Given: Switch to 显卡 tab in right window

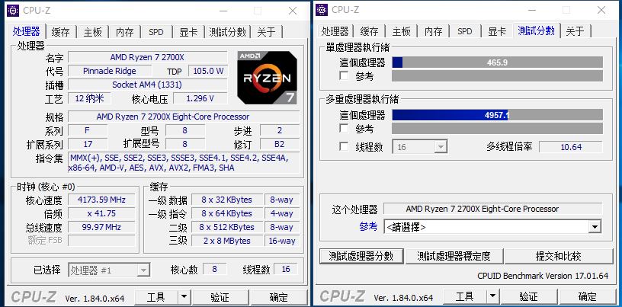Looking at the screenshot, I should point(497,32).
